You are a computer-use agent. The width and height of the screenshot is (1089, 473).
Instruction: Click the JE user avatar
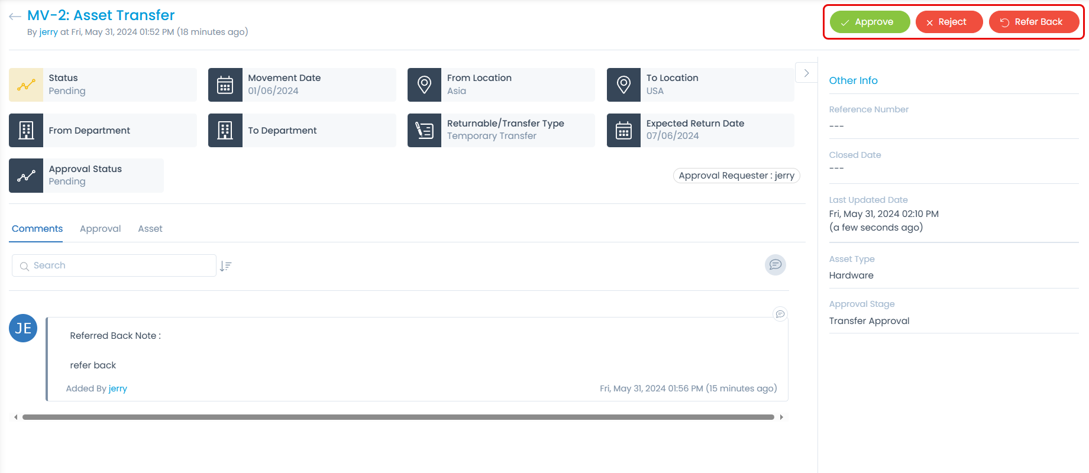[23, 328]
